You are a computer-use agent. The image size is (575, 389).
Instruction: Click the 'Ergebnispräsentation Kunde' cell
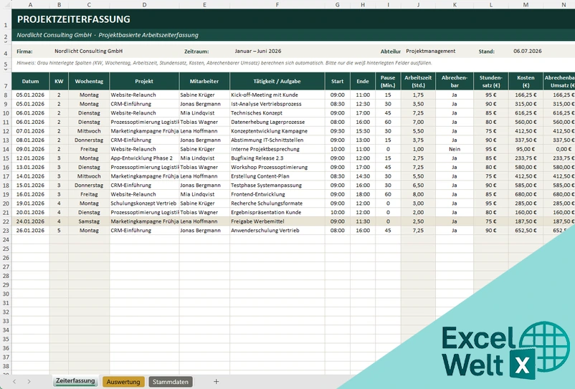pyautogui.click(x=277, y=213)
